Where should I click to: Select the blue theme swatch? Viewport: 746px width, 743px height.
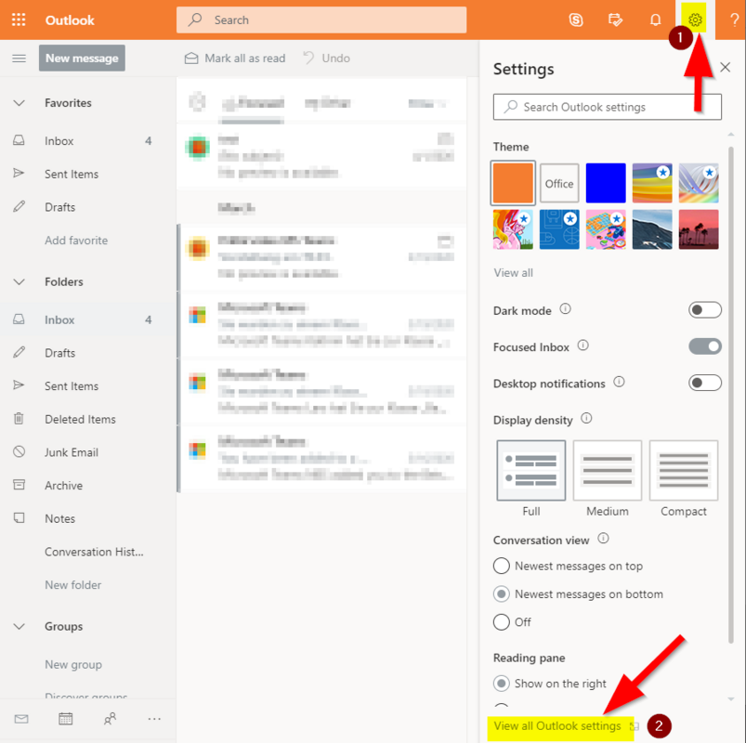pyautogui.click(x=606, y=183)
